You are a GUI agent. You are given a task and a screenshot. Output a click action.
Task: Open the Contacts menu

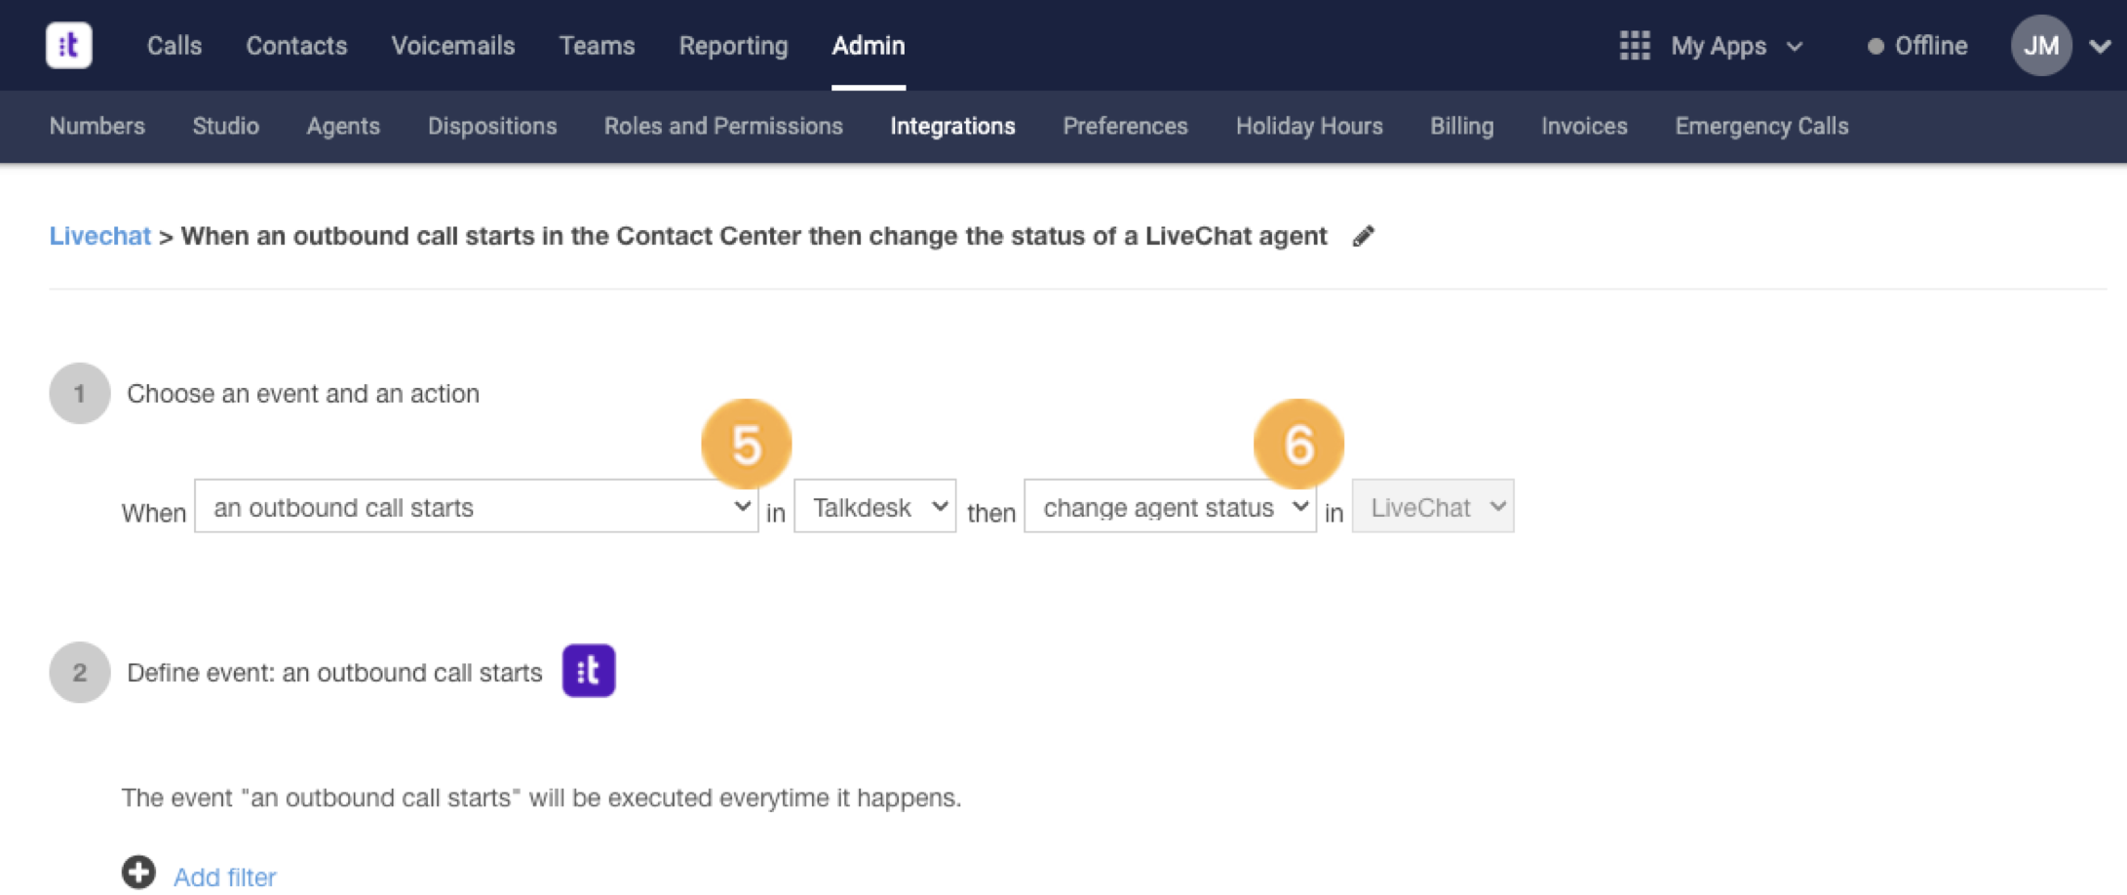coord(296,46)
